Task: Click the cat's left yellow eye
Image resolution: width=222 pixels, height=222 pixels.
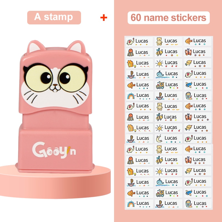Action: 39,78
